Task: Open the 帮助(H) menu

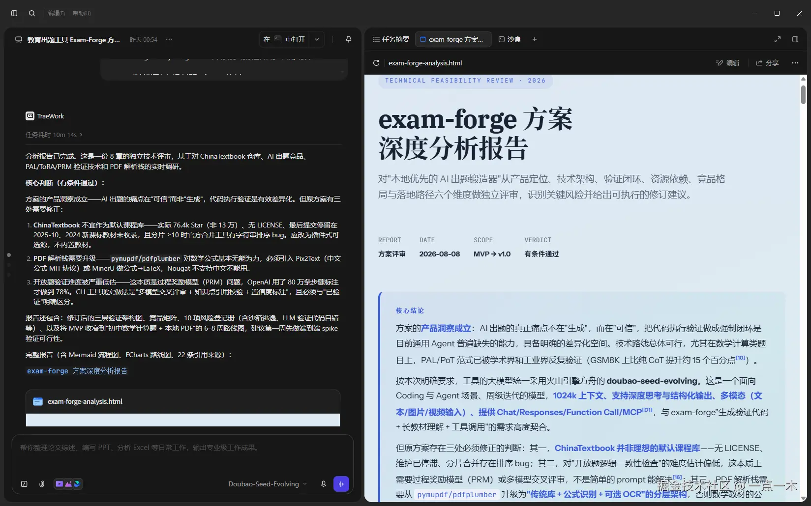Action: point(82,13)
